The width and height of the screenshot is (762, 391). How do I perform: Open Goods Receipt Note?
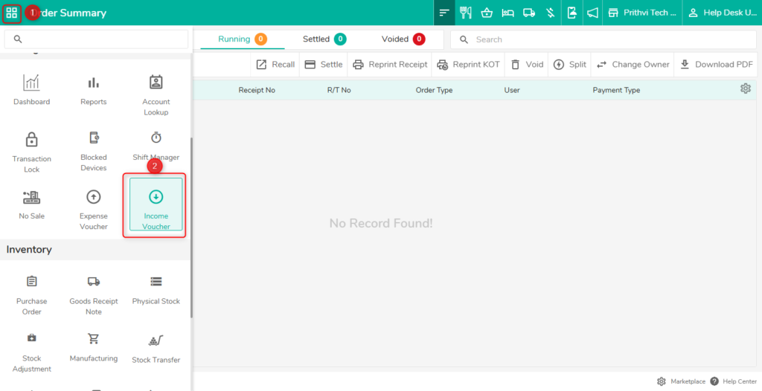click(x=94, y=295)
